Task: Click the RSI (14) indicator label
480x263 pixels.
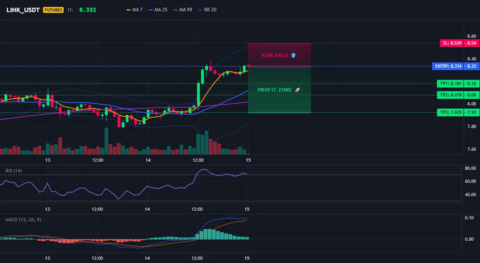Action: click(14, 171)
